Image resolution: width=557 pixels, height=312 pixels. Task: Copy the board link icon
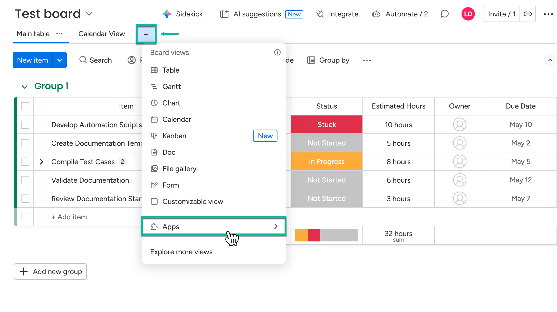[528, 14]
